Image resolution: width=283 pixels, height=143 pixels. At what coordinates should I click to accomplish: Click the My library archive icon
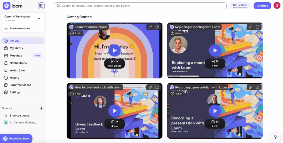click(x=6, y=48)
